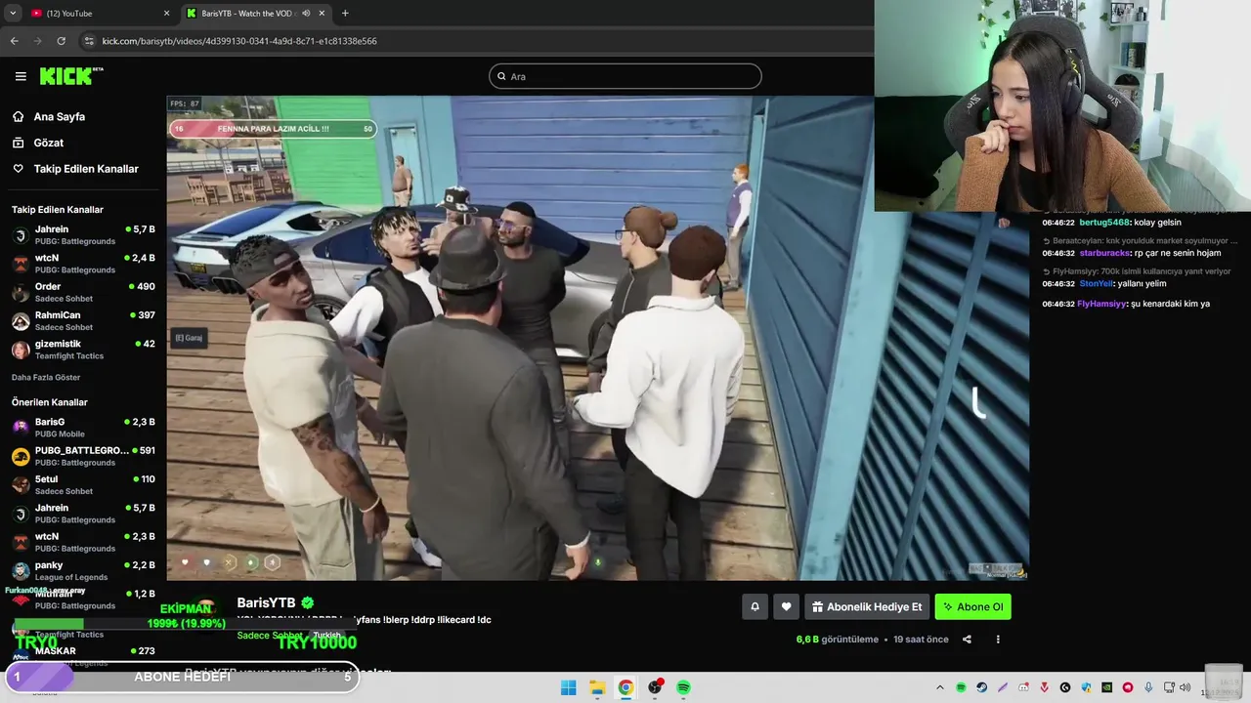Open the Order channel
Screen dimensions: 1251x703
pos(83,292)
